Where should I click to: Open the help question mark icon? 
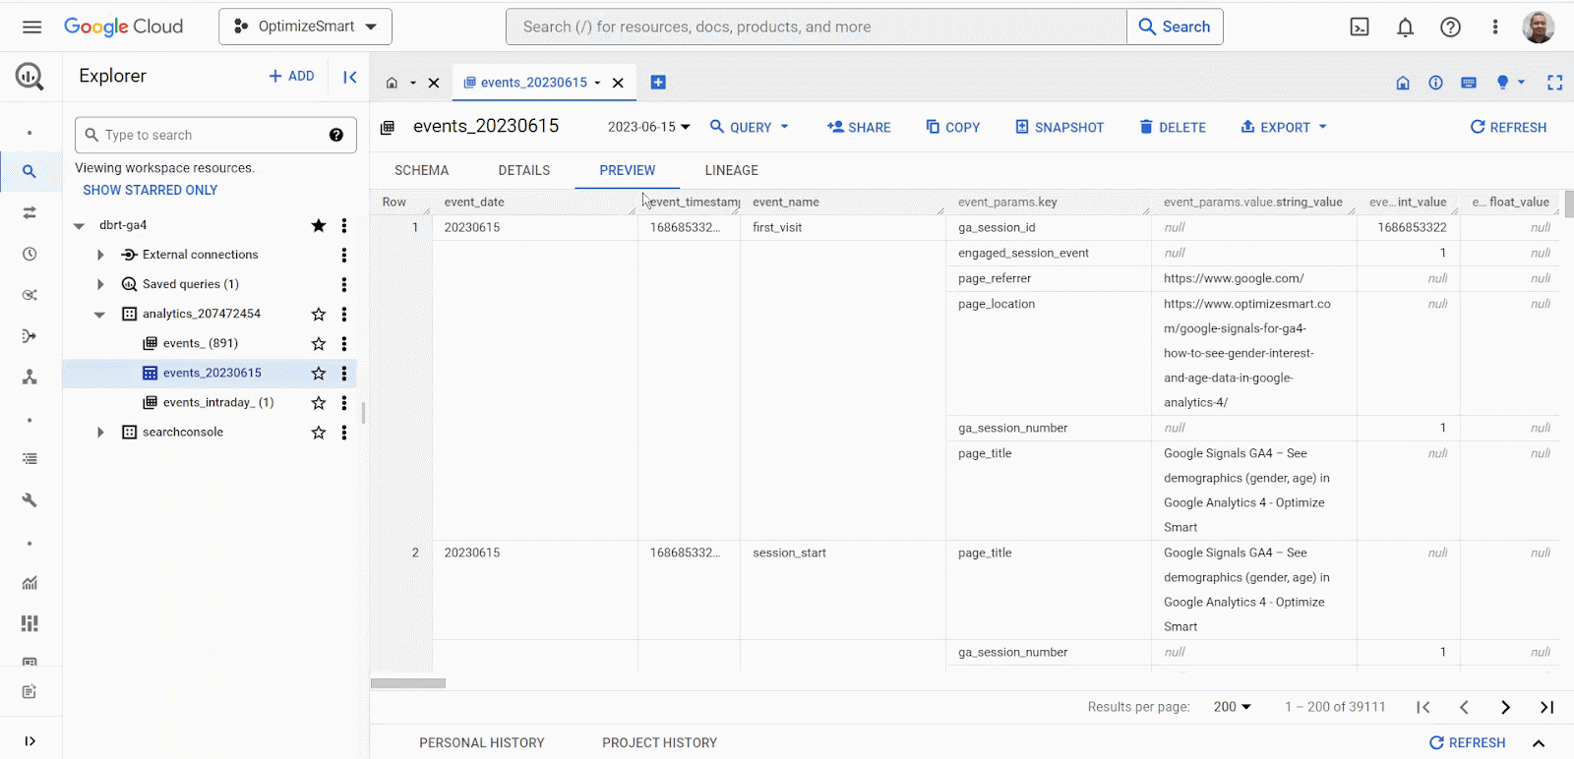1450,28
